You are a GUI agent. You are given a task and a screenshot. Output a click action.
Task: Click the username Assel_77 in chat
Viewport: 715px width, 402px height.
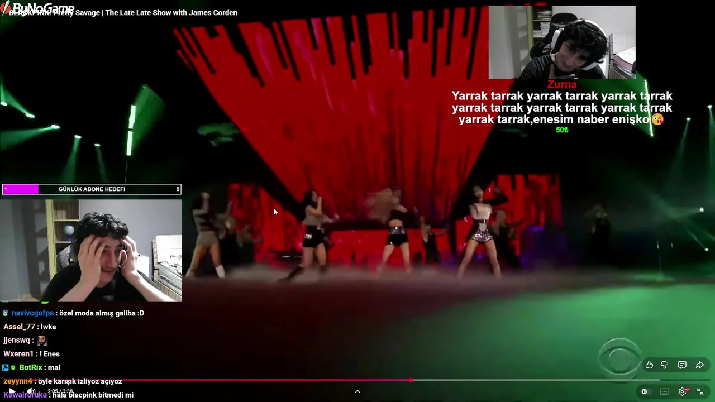pos(19,327)
